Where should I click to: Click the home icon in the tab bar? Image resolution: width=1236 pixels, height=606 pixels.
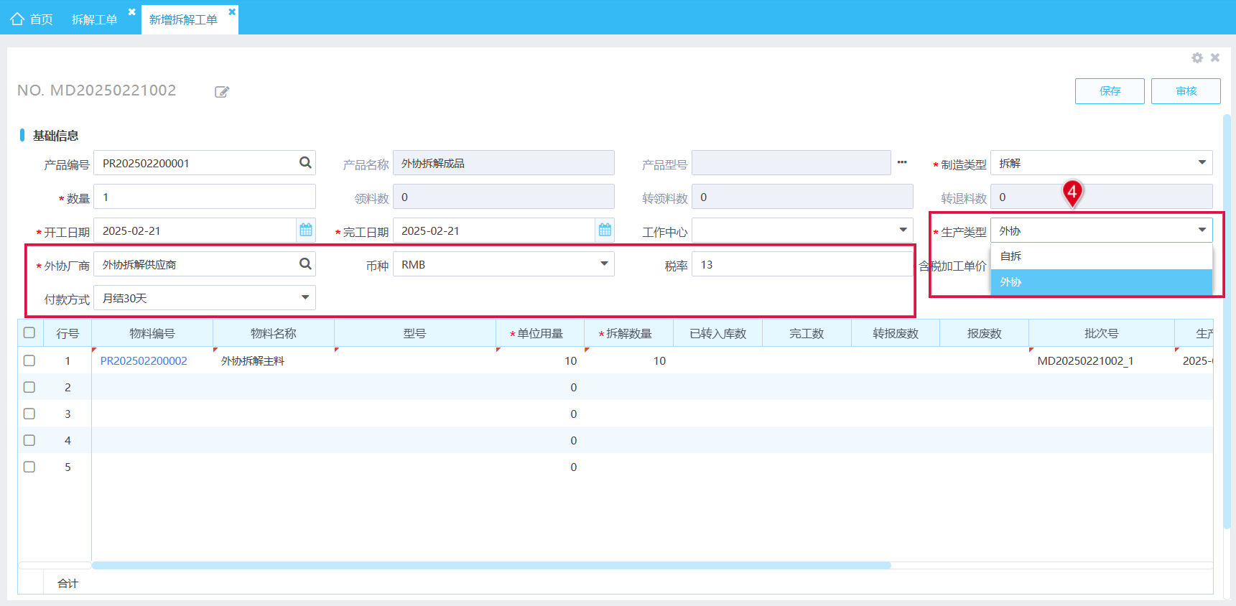17,19
